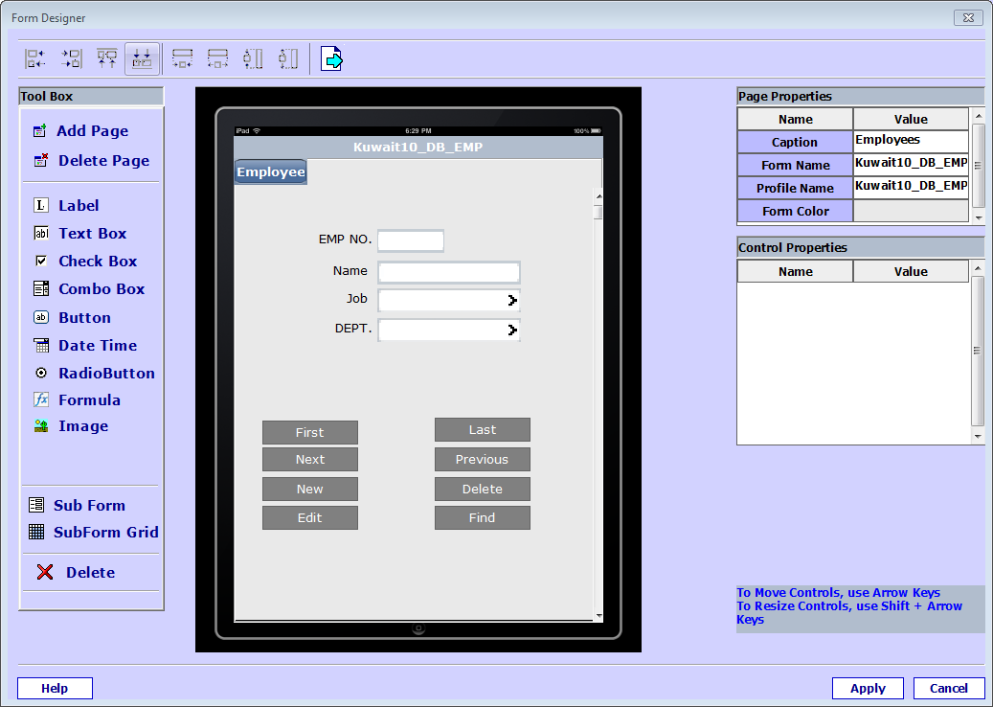The image size is (993, 707).
Task: Click the Help button
Action: pos(55,688)
